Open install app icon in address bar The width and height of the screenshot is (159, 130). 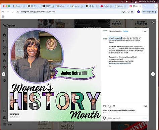(123, 12)
